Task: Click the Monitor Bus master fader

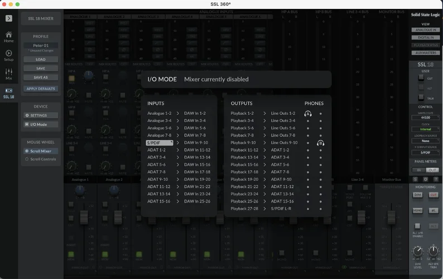Action: pyautogui.click(x=391, y=217)
